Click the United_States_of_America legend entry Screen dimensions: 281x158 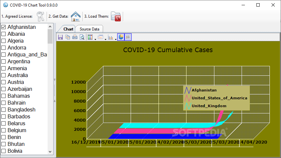click(x=216, y=98)
